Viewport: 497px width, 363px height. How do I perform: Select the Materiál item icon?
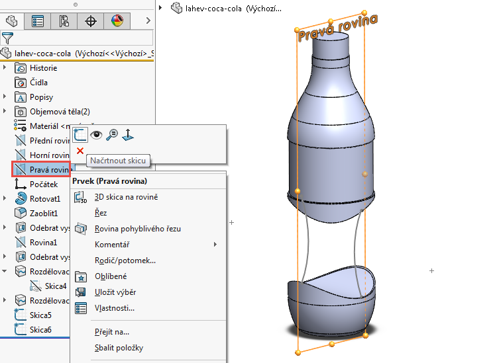click(20, 126)
